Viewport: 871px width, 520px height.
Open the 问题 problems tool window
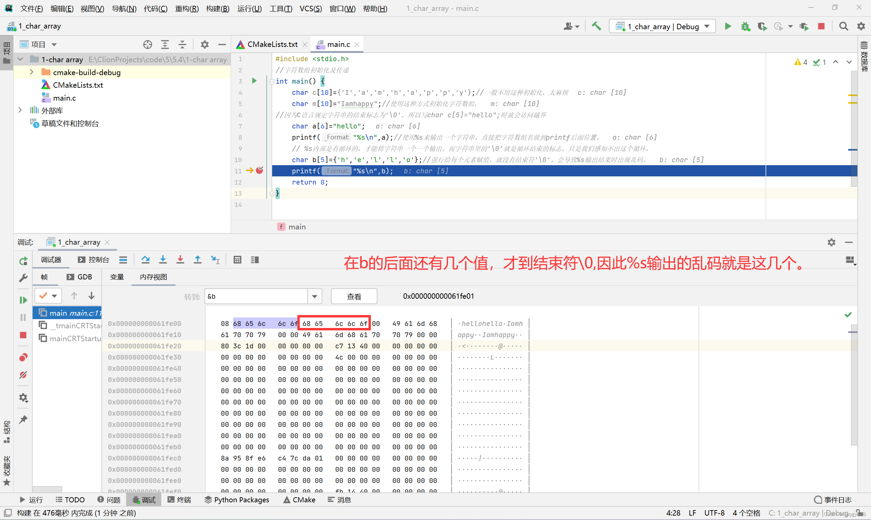pos(109,500)
